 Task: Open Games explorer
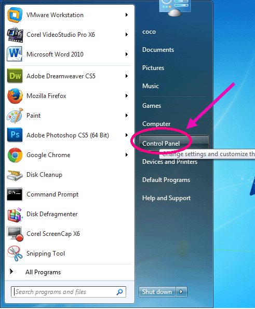tap(152, 106)
